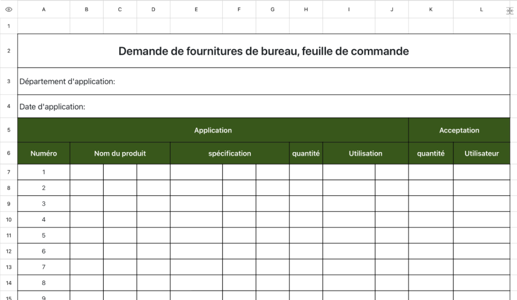Click the 'Nom du produit' header cell
517x300 pixels.
click(x=120, y=153)
